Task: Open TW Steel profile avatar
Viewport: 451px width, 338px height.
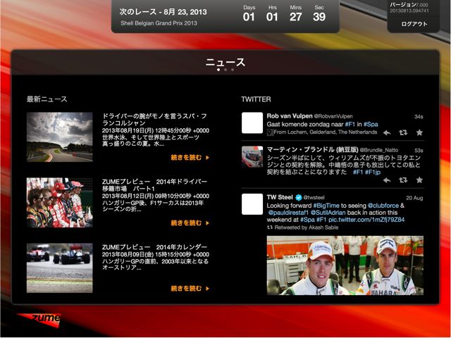Action: point(252,204)
